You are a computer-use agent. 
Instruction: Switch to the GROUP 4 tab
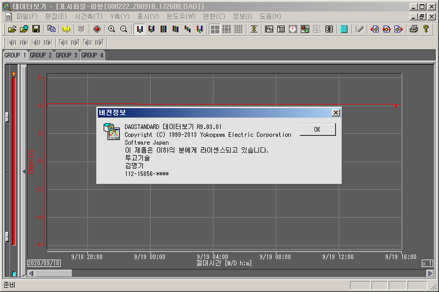[93, 55]
